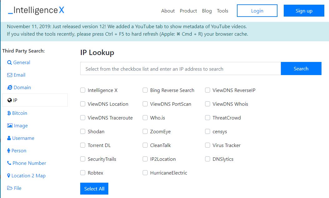Check the Bing Reverse Search option
329x198 pixels.
[145, 90]
